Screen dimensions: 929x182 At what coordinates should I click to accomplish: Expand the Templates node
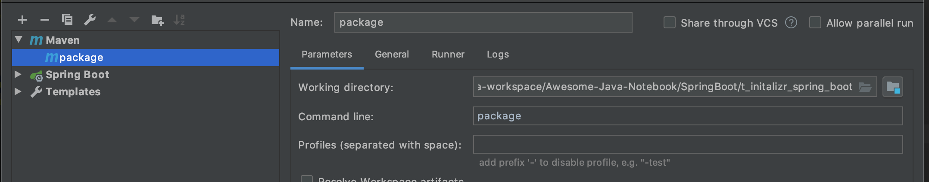coord(18,91)
